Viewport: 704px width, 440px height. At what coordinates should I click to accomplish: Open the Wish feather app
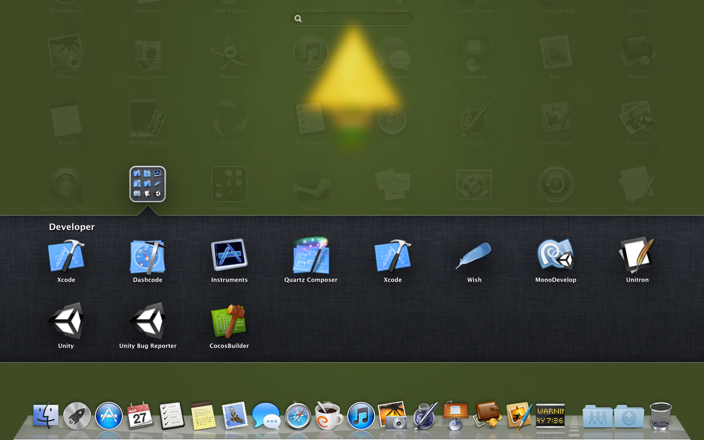[x=474, y=256]
